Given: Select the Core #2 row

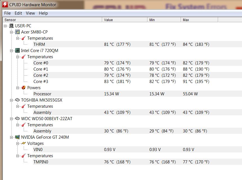Looking at the screenshot, I should coord(137,75).
